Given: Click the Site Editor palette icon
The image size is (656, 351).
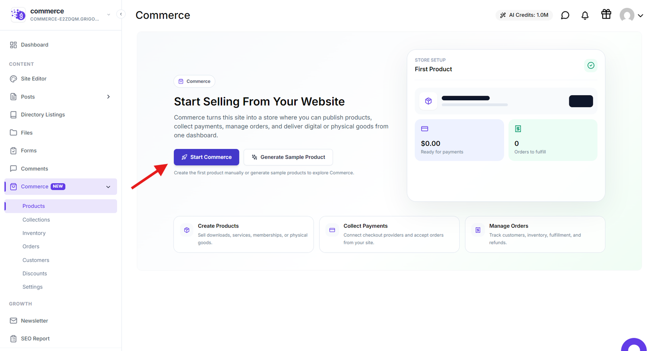Looking at the screenshot, I should (13, 79).
